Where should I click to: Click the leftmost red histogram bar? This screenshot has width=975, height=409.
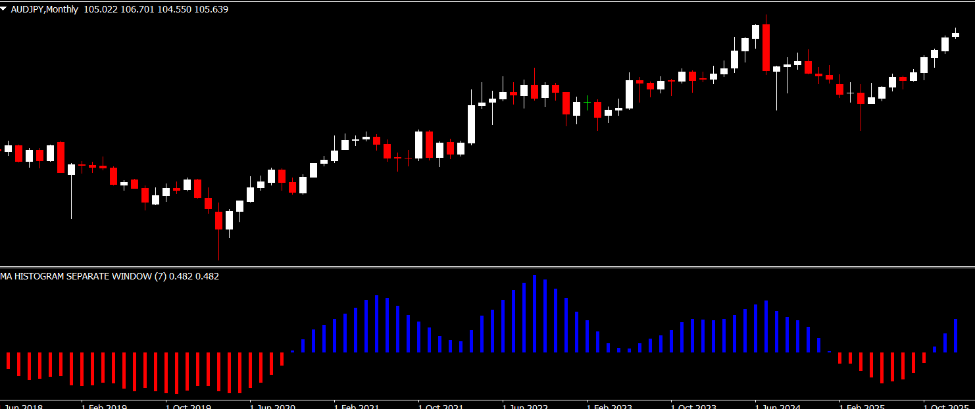(8, 360)
